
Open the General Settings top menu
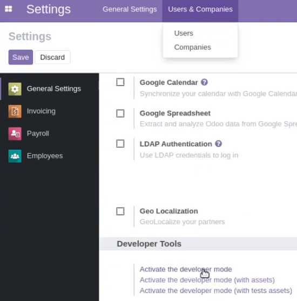(x=130, y=9)
